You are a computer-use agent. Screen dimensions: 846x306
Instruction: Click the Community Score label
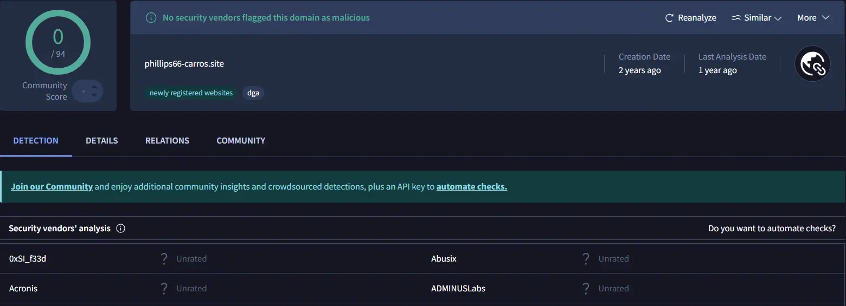pyautogui.click(x=45, y=91)
